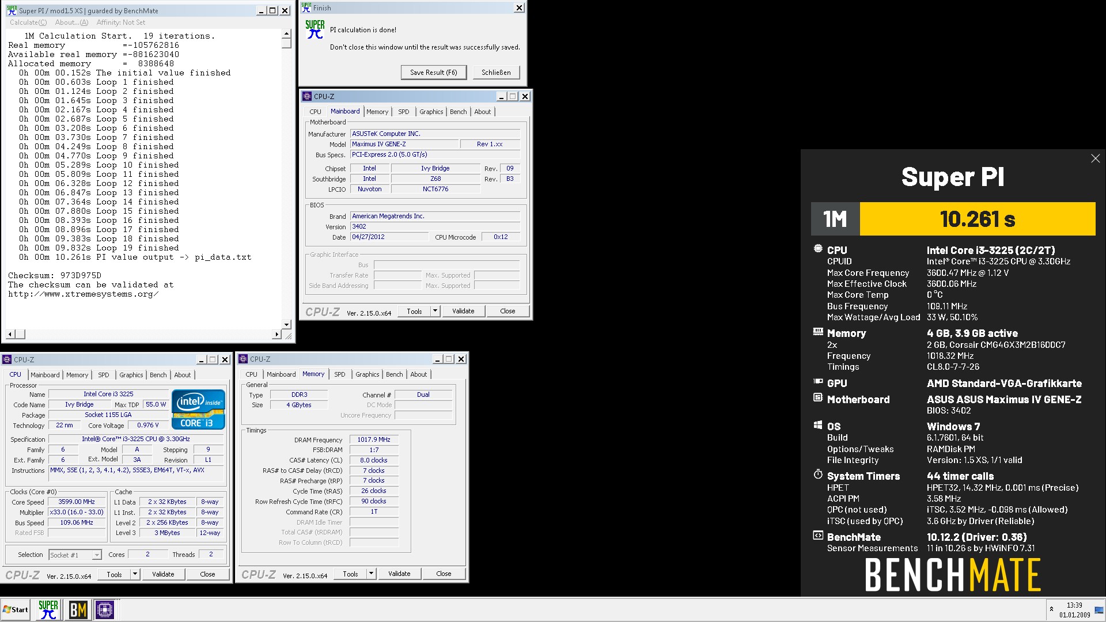The width and height of the screenshot is (1106, 622).
Task: Click the 10.261 s yellow result banner
Action: [978, 219]
